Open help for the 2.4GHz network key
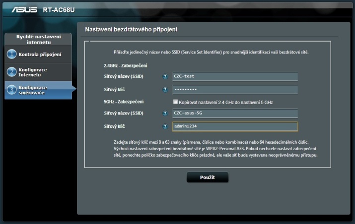 tap(165, 90)
